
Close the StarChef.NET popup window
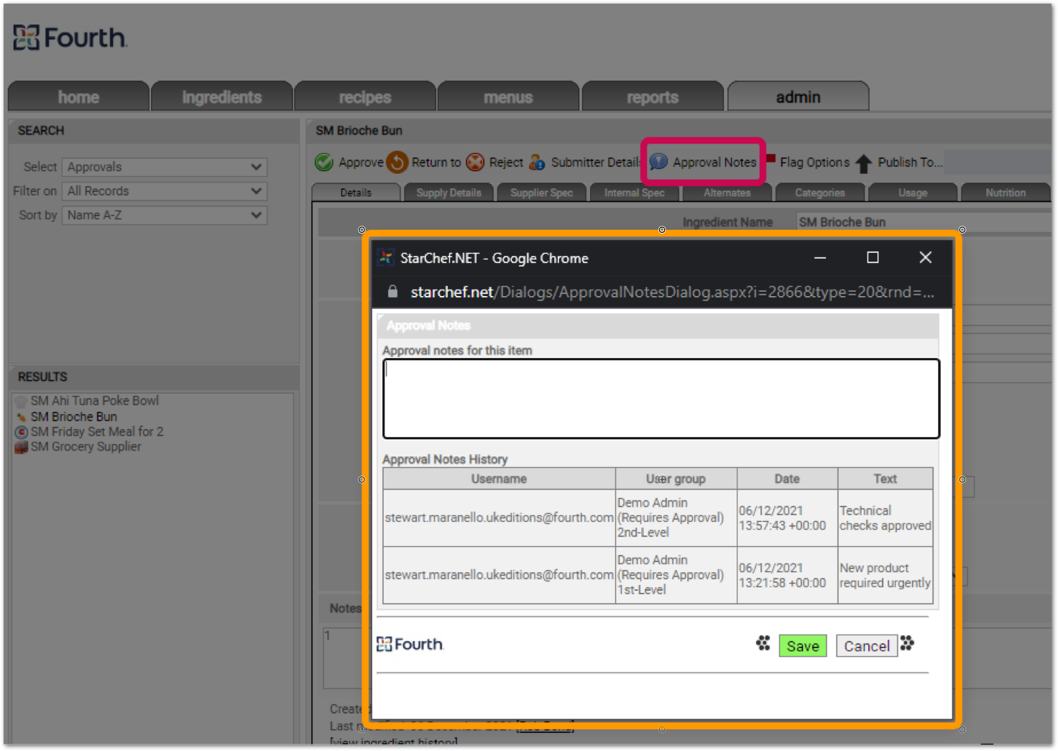926,257
